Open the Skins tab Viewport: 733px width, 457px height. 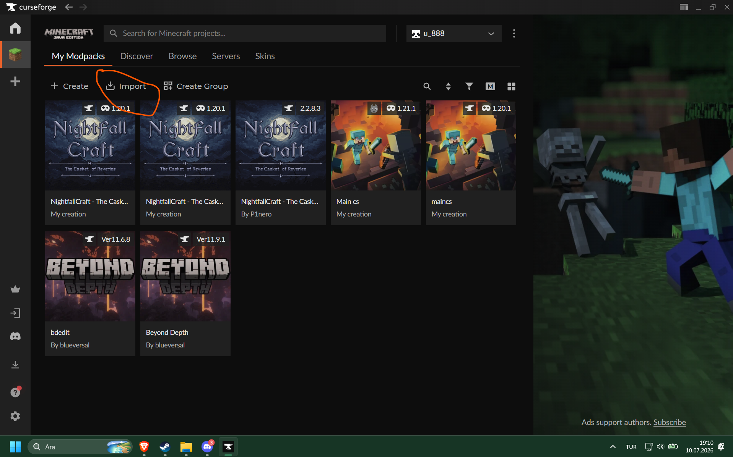[x=265, y=56]
